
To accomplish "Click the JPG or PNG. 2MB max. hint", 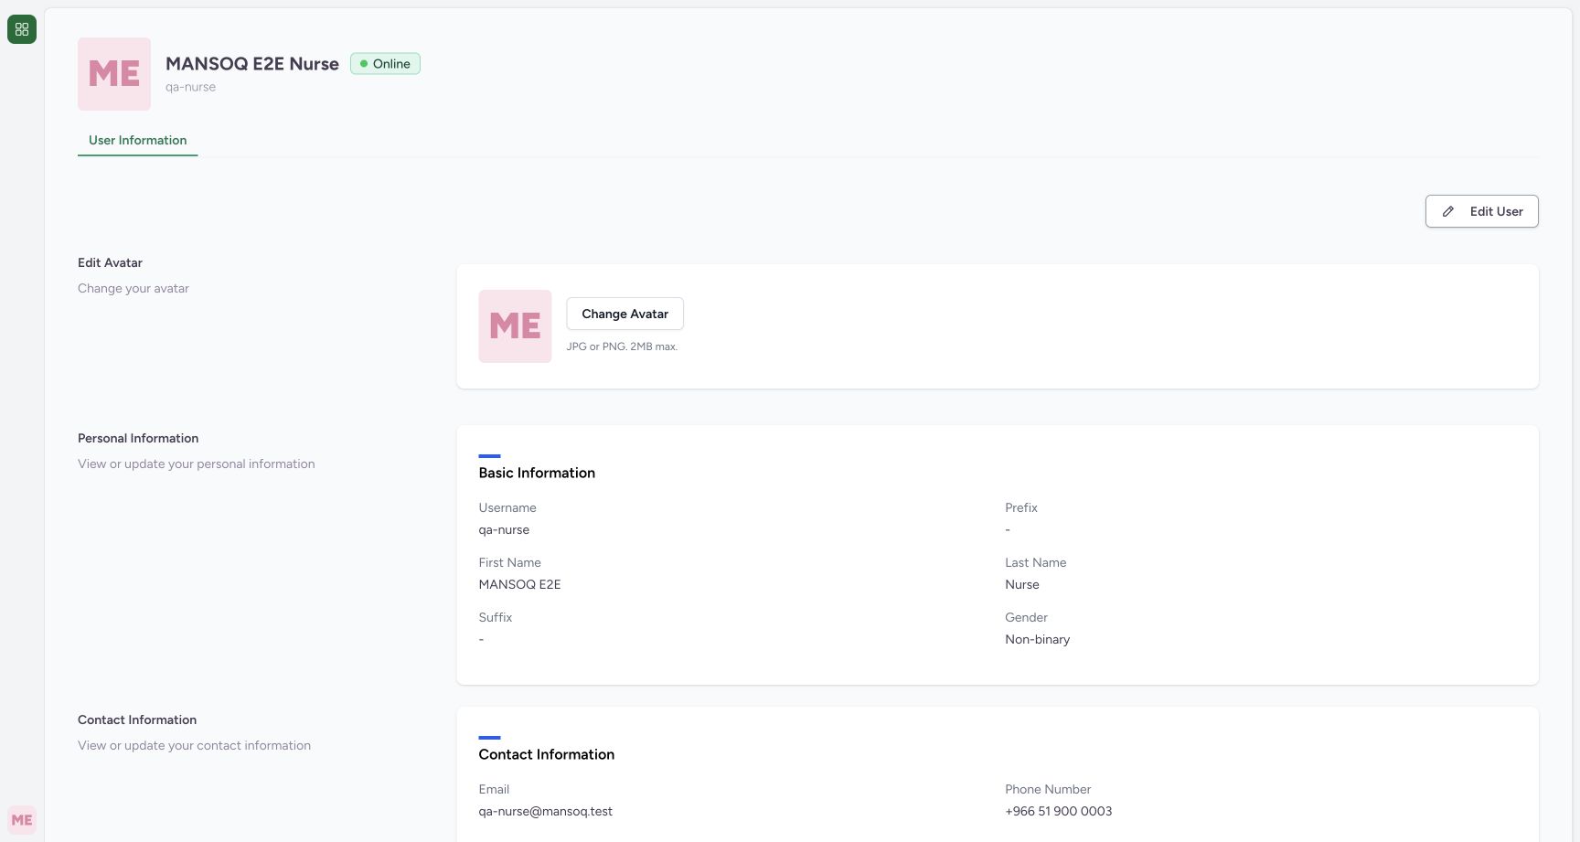I will pyautogui.click(x=622, y=346).
